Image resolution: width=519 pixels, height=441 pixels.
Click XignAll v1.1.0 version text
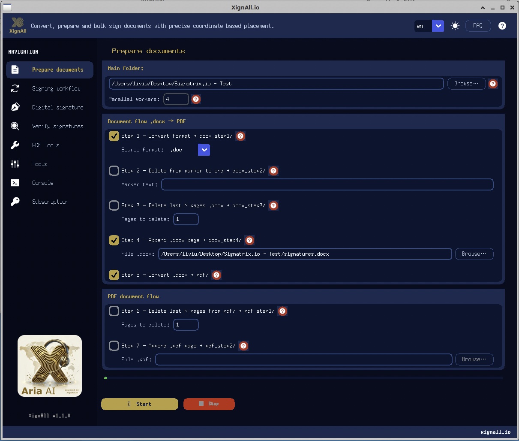pos(49,416)
